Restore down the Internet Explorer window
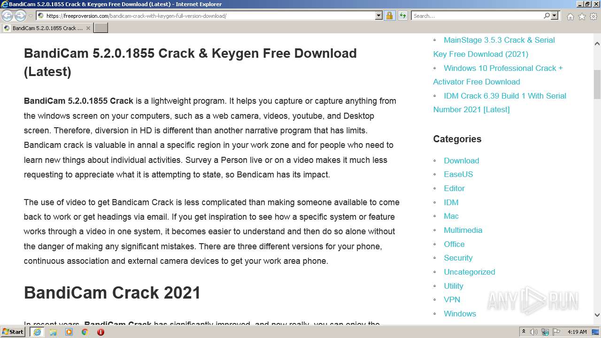 coord(587,4)
